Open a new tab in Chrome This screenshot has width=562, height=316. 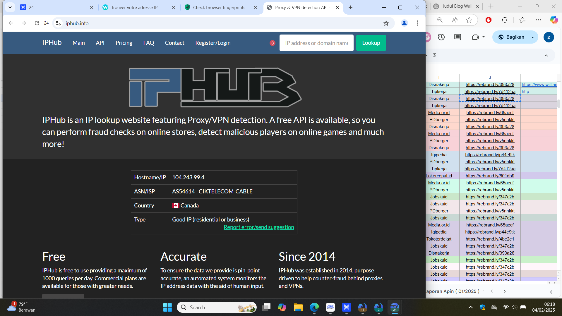point(350,7)
